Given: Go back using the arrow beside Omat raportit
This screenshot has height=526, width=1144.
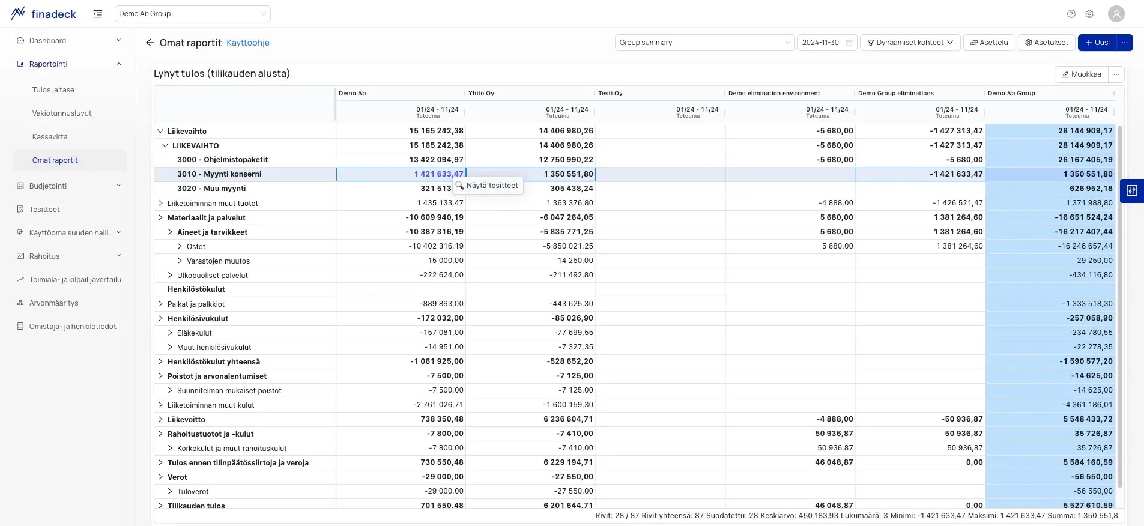Looking at the screenshot, I should coord(150,43).
